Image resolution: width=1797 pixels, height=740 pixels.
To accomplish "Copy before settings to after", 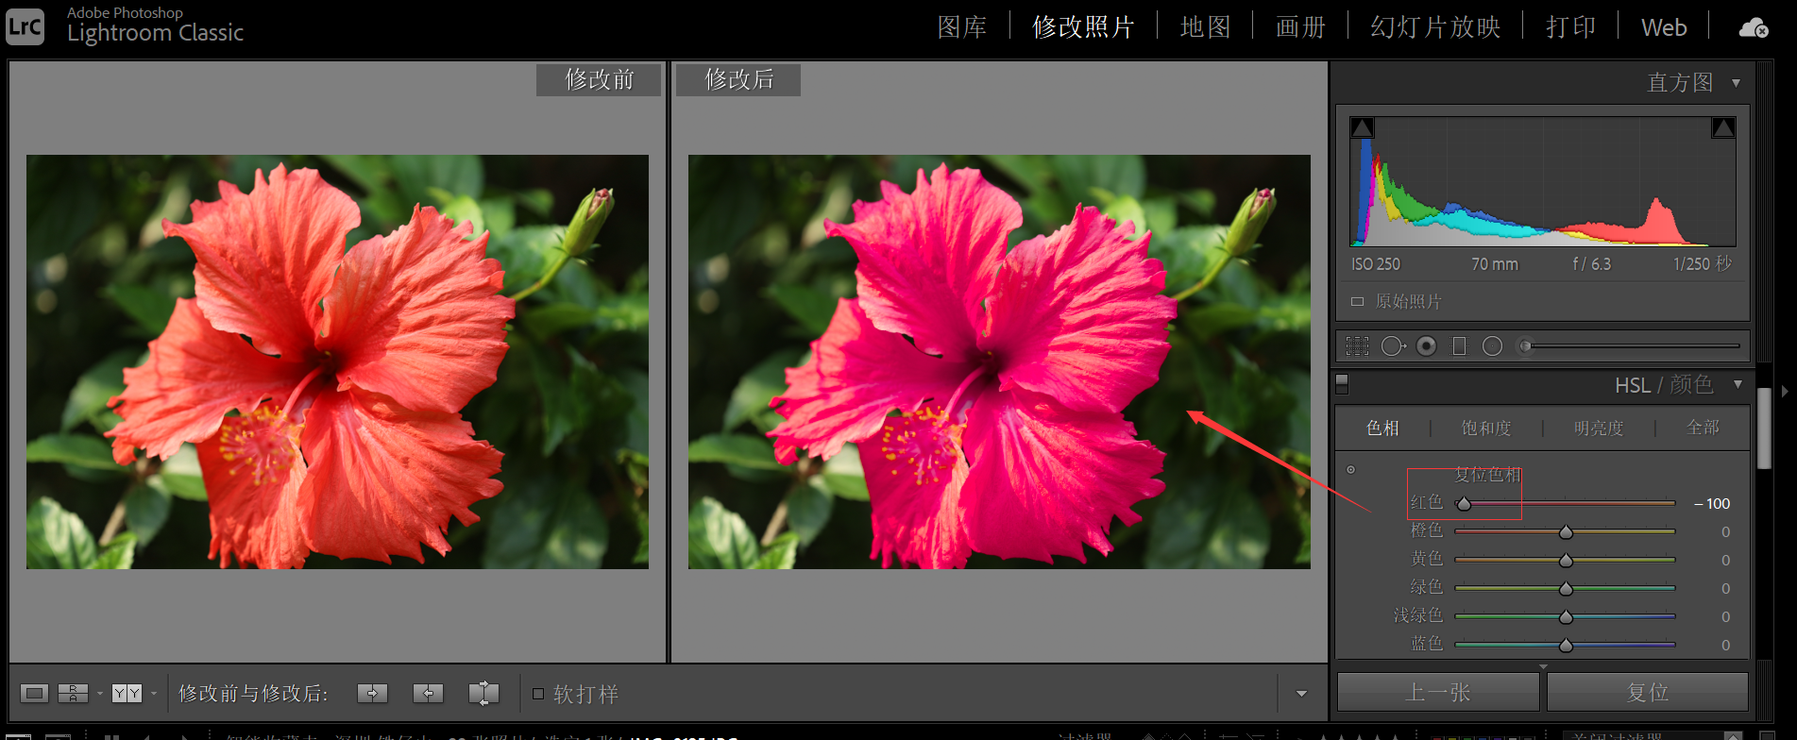I will pyautogui.click(x=372, y=694).
